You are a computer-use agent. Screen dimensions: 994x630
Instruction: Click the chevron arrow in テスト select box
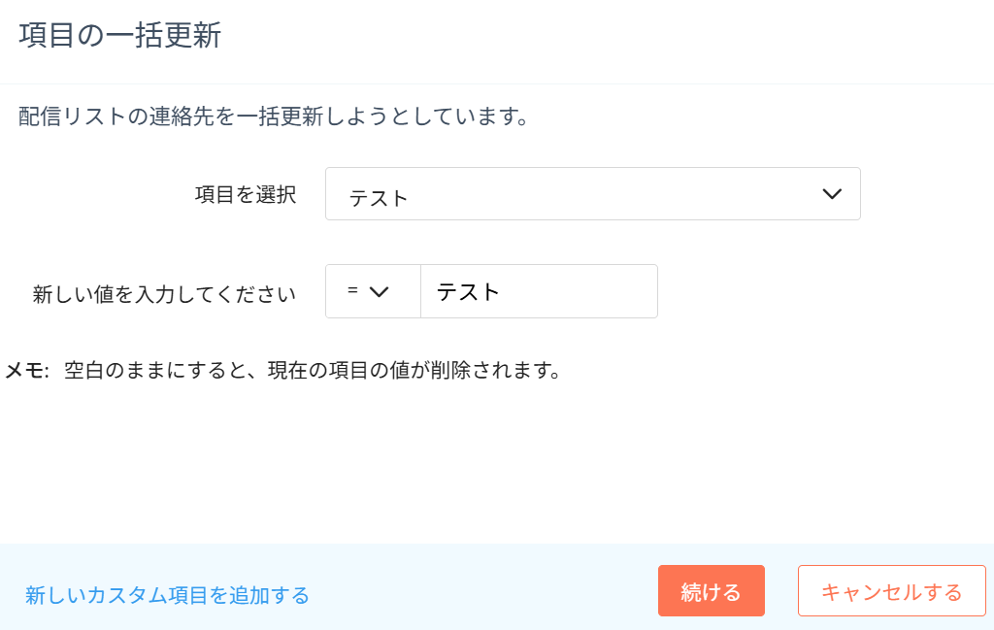[x=832, y=194]
